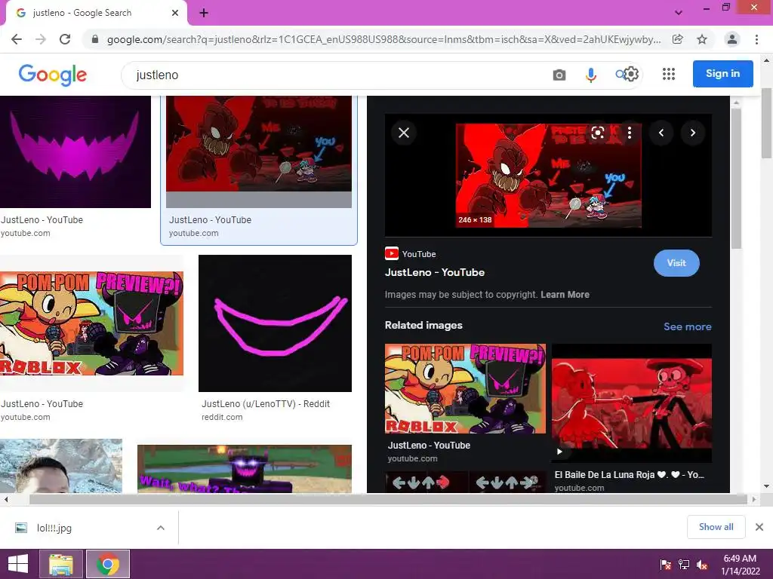Image resolution: width=773 pixels, height=579 pixels.
Task: Open related El Baile De La Luna Roja image
Action: pos(632,403)
